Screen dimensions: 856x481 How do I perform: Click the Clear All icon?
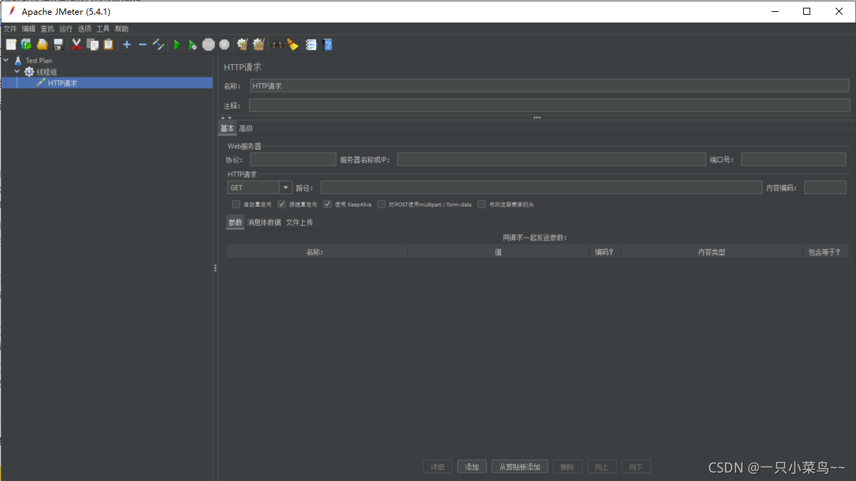pos(258,44)
